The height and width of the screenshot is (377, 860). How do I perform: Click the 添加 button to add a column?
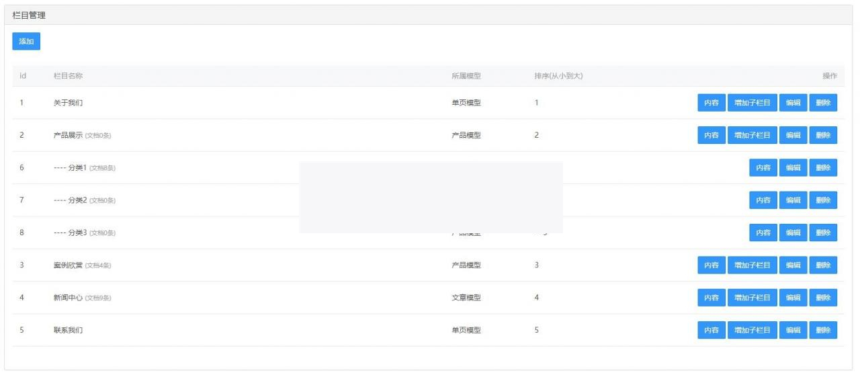[x=26, y=42]
